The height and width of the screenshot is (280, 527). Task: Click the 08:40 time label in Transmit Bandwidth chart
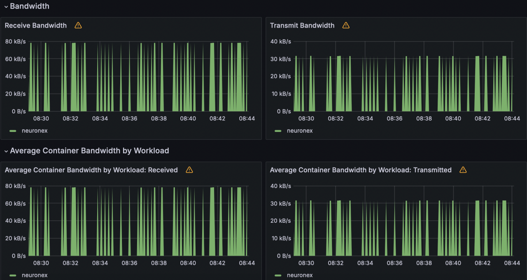click(x=453, y=118)
